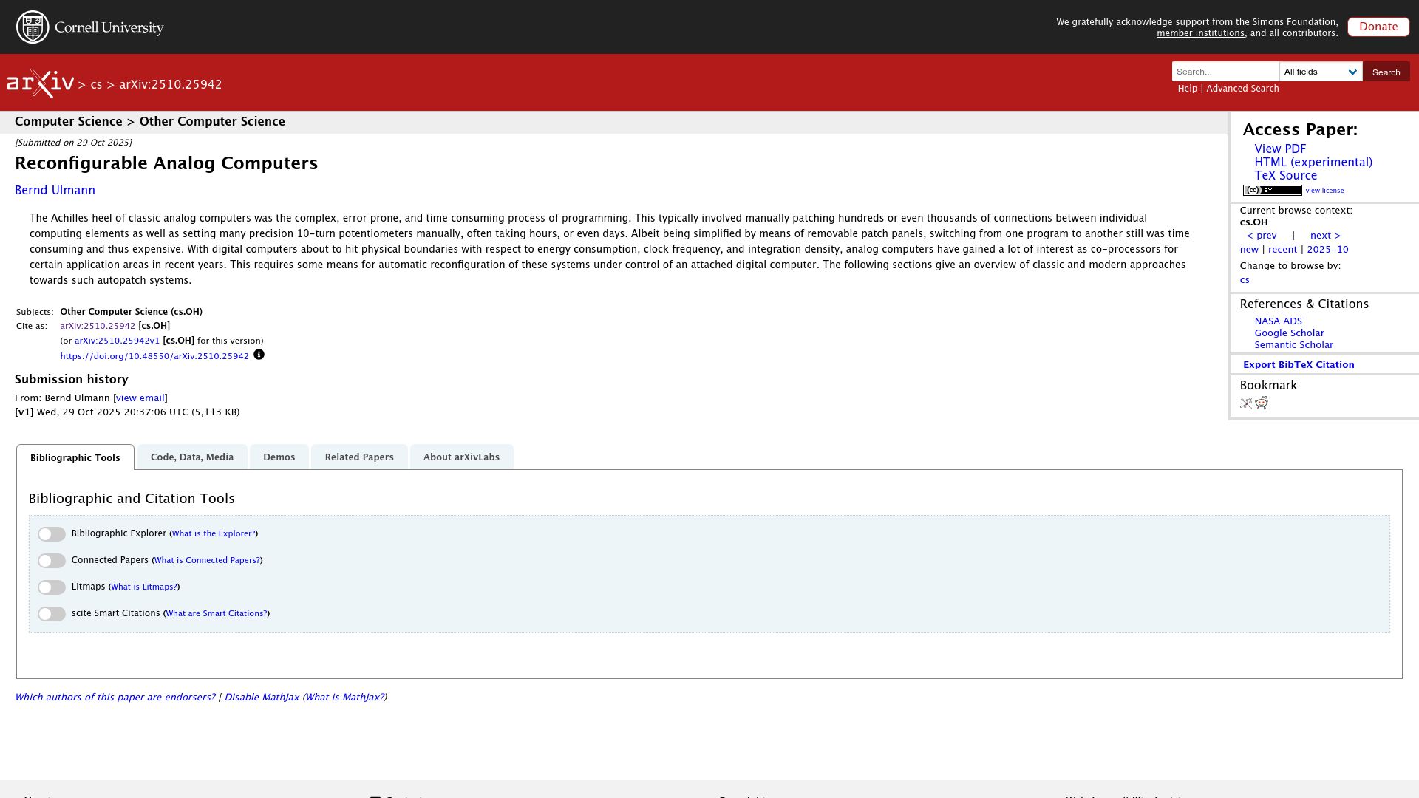Image resolution: width=1419 pixels, height=798 pixels.
Task: Open the DOI URL link
Action: tap(154, 356)
